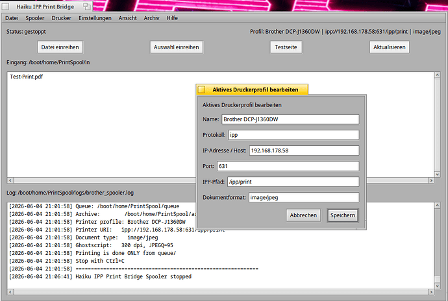Open the Drucker menu
Image resolution: width=448 pixels, height=301 pixels.
62,18
